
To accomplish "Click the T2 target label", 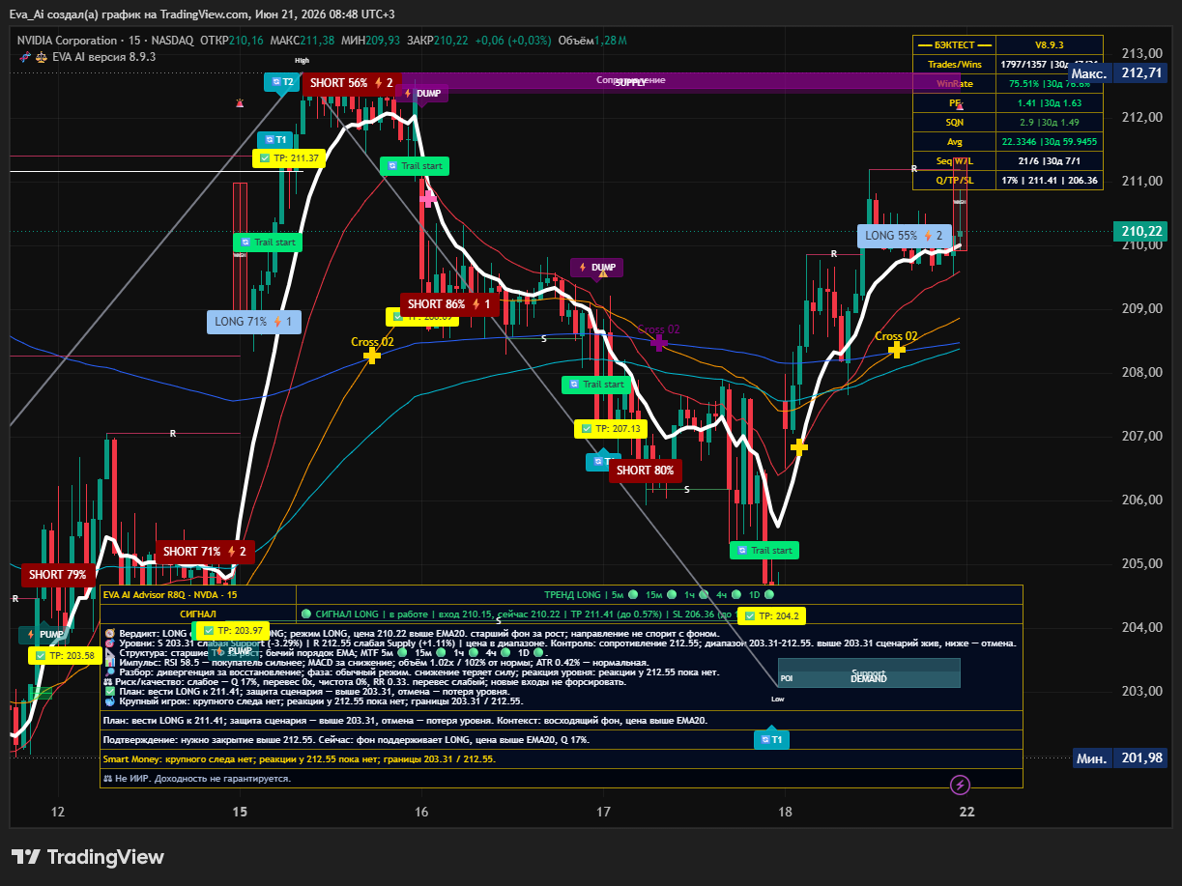I will [x=282, y=82].
